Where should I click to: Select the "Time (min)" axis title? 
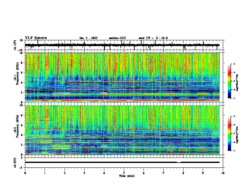(127, 176)
